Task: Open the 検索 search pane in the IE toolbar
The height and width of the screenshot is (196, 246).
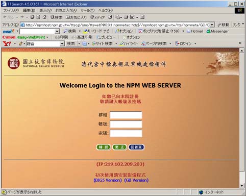Action: 57,17
